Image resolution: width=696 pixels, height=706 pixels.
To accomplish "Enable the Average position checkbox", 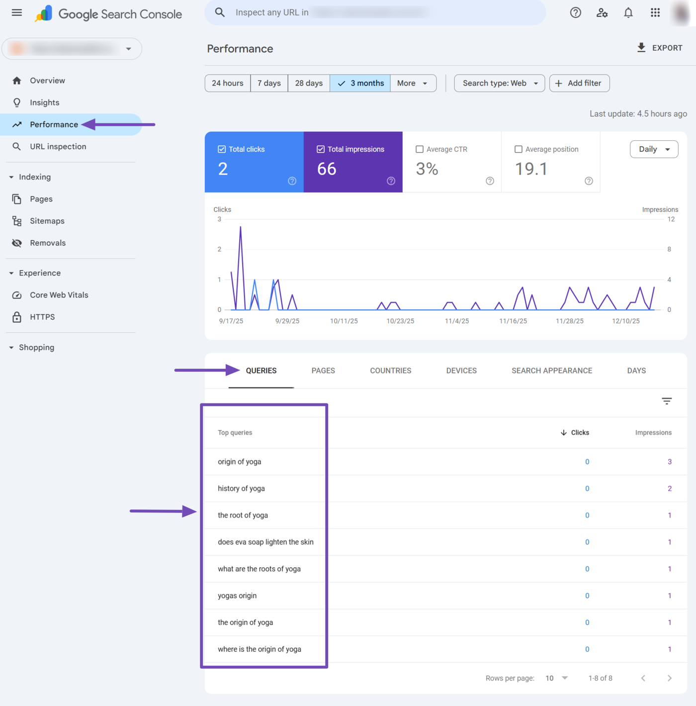I will point(519,149).
